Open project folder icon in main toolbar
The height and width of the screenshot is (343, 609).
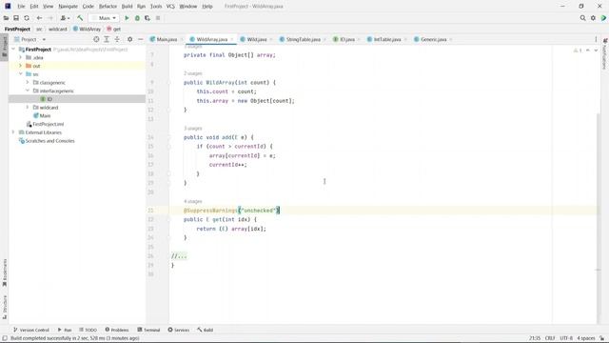tap(6, 18)
